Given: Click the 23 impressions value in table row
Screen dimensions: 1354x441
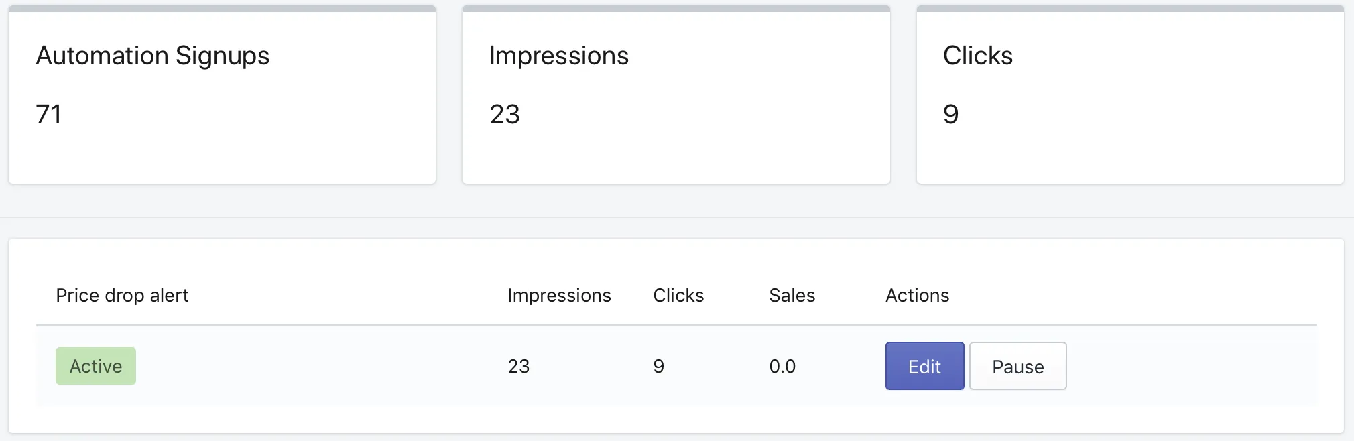Looking at the screenshot, I should (519, 367).
